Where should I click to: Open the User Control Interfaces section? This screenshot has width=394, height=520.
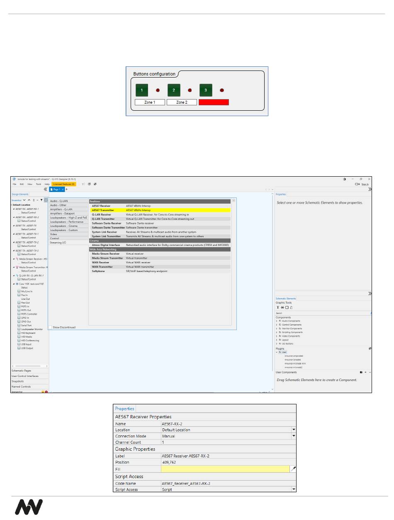29,376
